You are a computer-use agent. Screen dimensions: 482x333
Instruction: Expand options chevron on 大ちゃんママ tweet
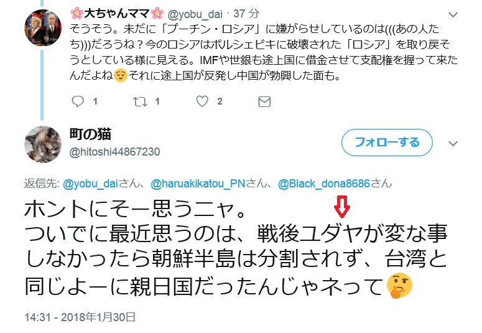coord(453,14)
